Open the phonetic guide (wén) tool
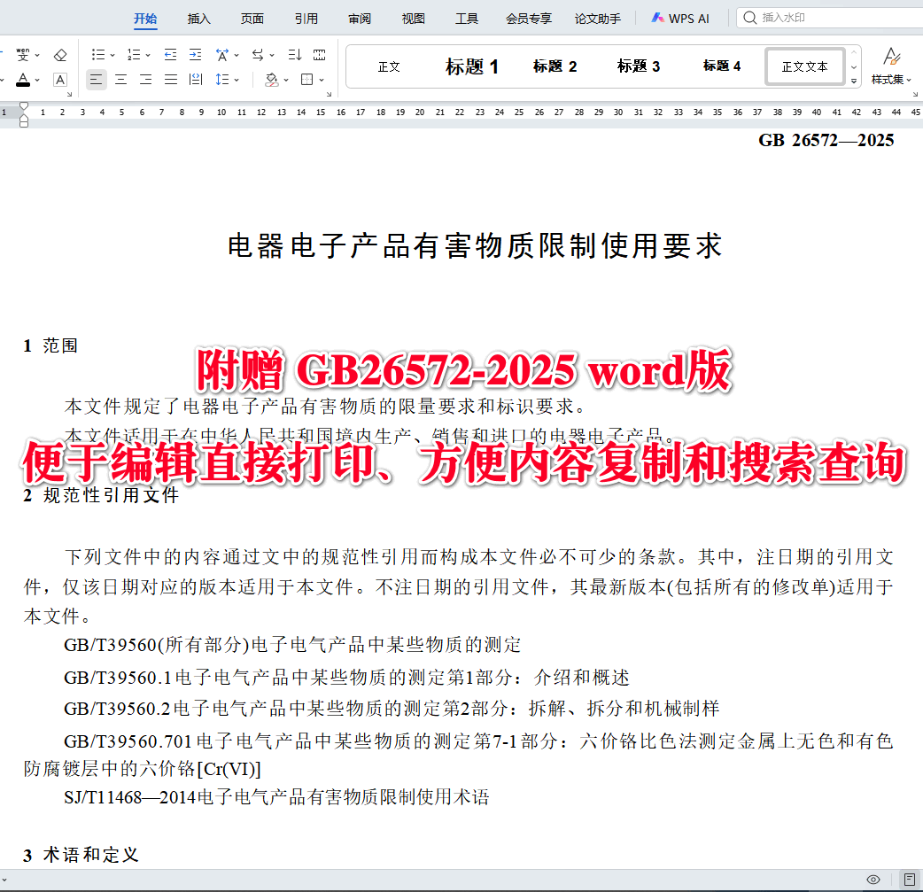This screenshot has width=923, height=892. pyautogui.click(x=23, y=55)
